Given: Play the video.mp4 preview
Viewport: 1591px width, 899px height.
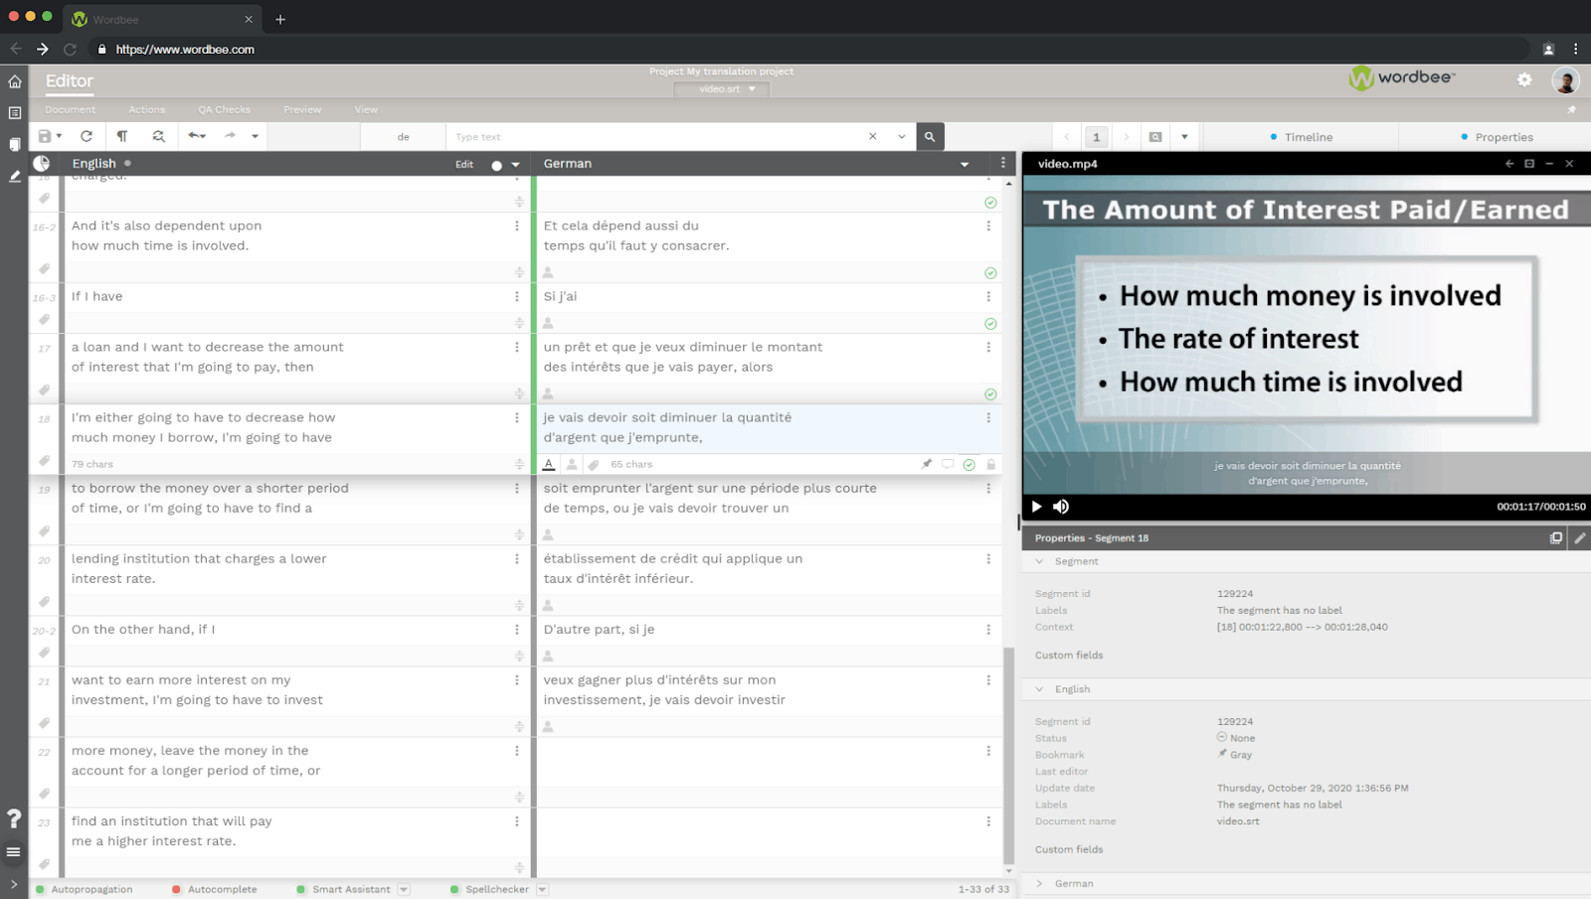Looking at the screenshot, I should tap(1036, 507).
